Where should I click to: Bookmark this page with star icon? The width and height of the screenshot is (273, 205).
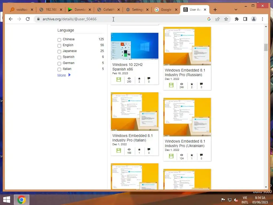point(226,19)
